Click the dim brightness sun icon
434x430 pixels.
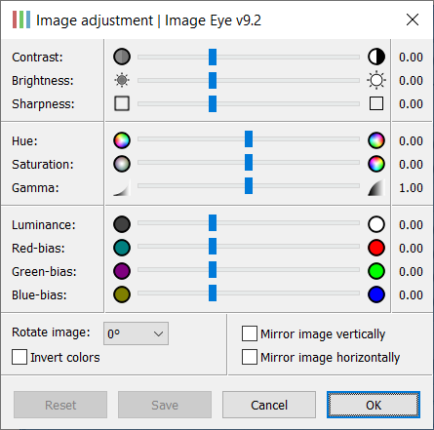122,80
